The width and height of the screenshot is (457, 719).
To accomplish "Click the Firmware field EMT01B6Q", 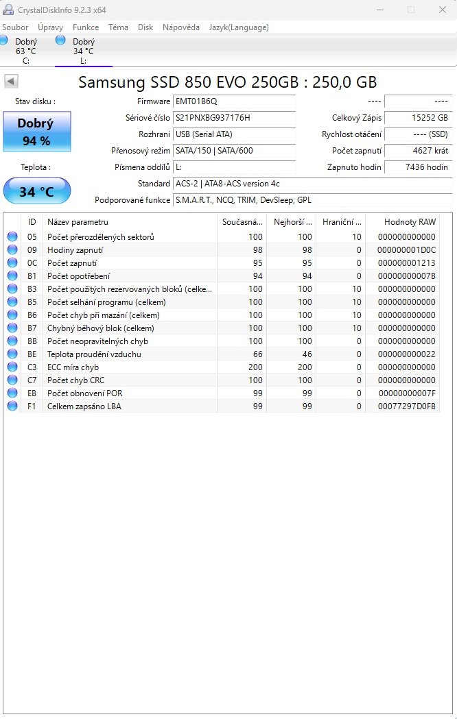I will pyautogui.click(x=234, y=101).
